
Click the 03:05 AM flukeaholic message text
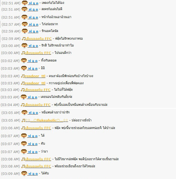coord(81,120)
